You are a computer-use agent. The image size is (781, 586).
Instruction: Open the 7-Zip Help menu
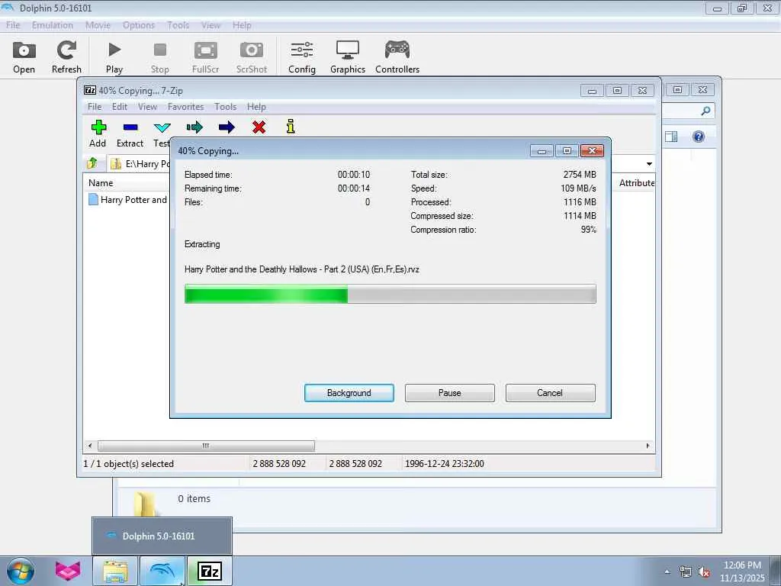[256, 107]
